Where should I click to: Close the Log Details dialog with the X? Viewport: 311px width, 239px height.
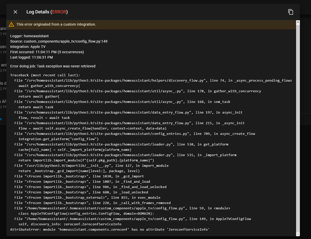[x=15, y=12]
